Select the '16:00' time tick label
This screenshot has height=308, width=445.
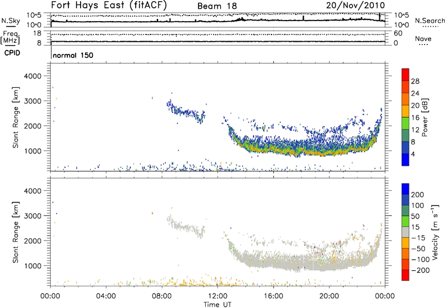[x=273, y=296]
